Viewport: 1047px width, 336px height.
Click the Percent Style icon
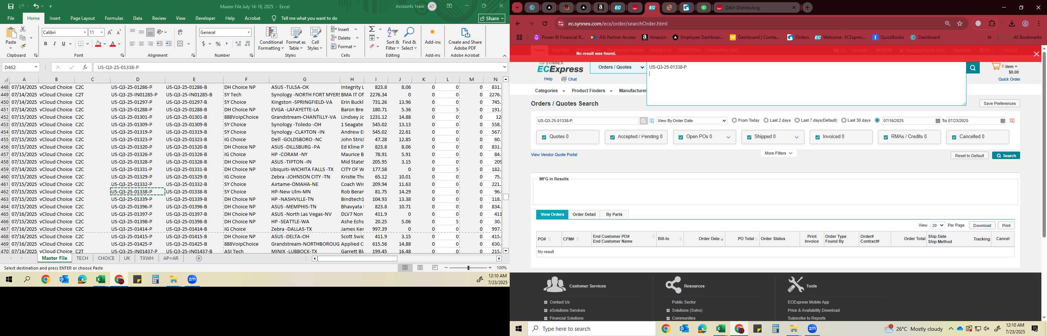[218, 44]
